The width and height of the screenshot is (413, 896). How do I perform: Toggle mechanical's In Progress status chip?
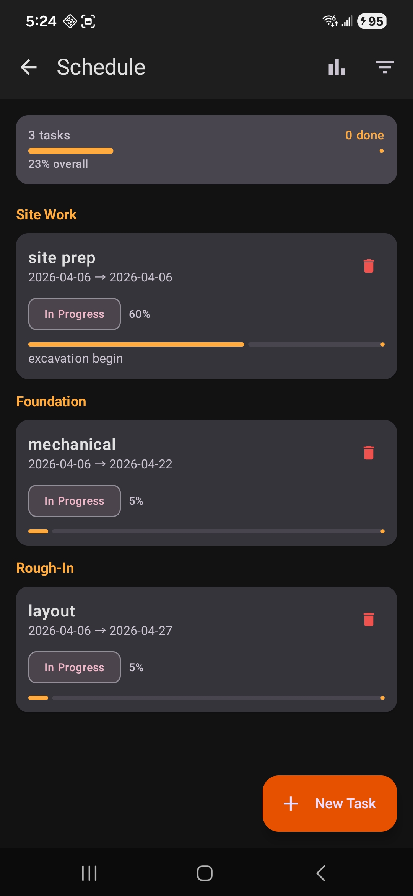74,500
